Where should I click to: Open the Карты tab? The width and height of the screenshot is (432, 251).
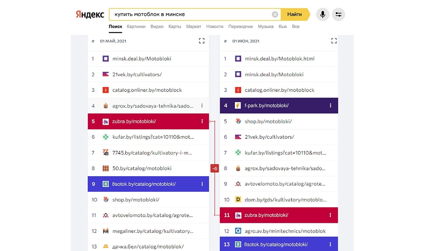coord(175,27)
